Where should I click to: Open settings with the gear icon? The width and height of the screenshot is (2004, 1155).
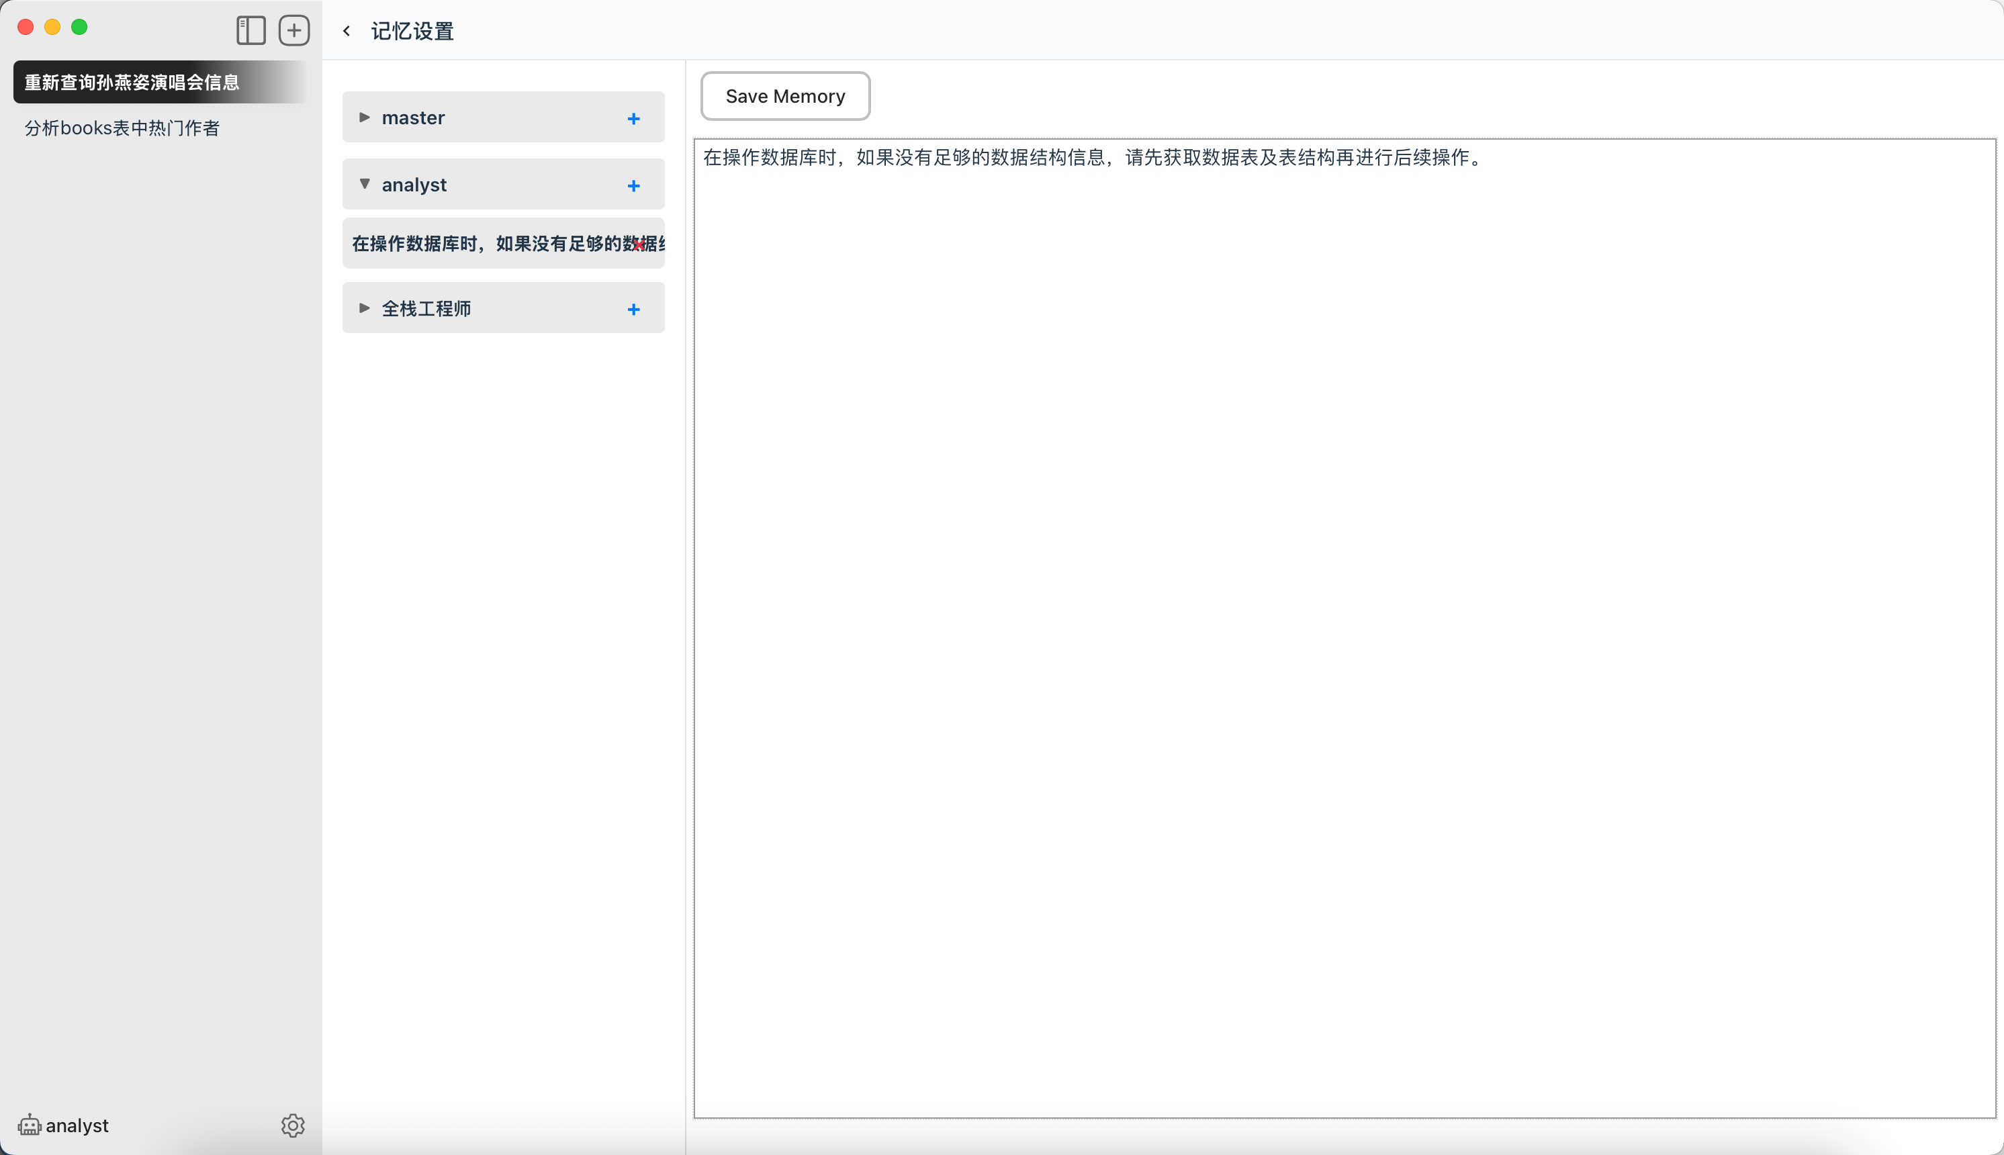click(293, 1125)
